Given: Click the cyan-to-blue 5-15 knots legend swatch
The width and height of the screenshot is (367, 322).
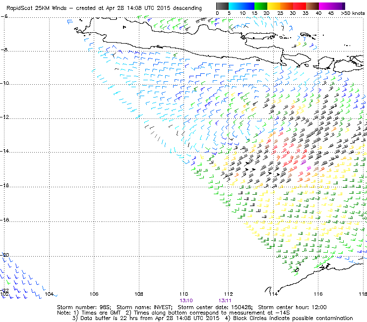Looking at the screenshot, I should click(242, 6).
